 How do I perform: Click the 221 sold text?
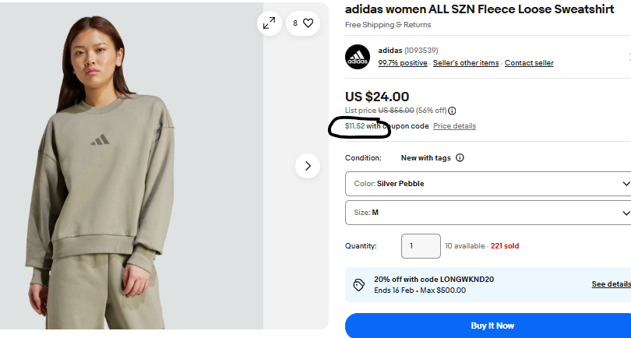505,246
